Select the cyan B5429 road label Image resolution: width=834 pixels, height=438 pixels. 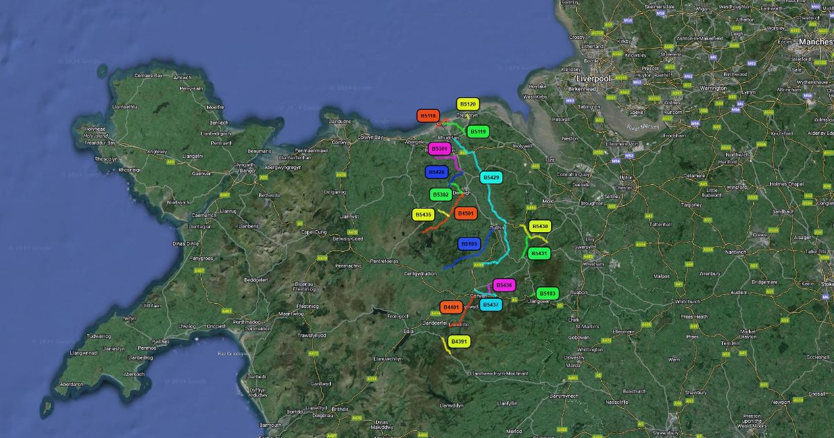[491, 178]
